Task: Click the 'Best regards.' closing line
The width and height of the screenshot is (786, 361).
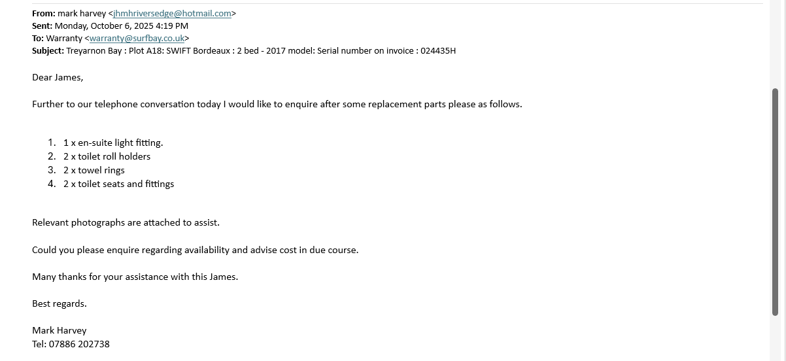Action: [x=60, y=303]
